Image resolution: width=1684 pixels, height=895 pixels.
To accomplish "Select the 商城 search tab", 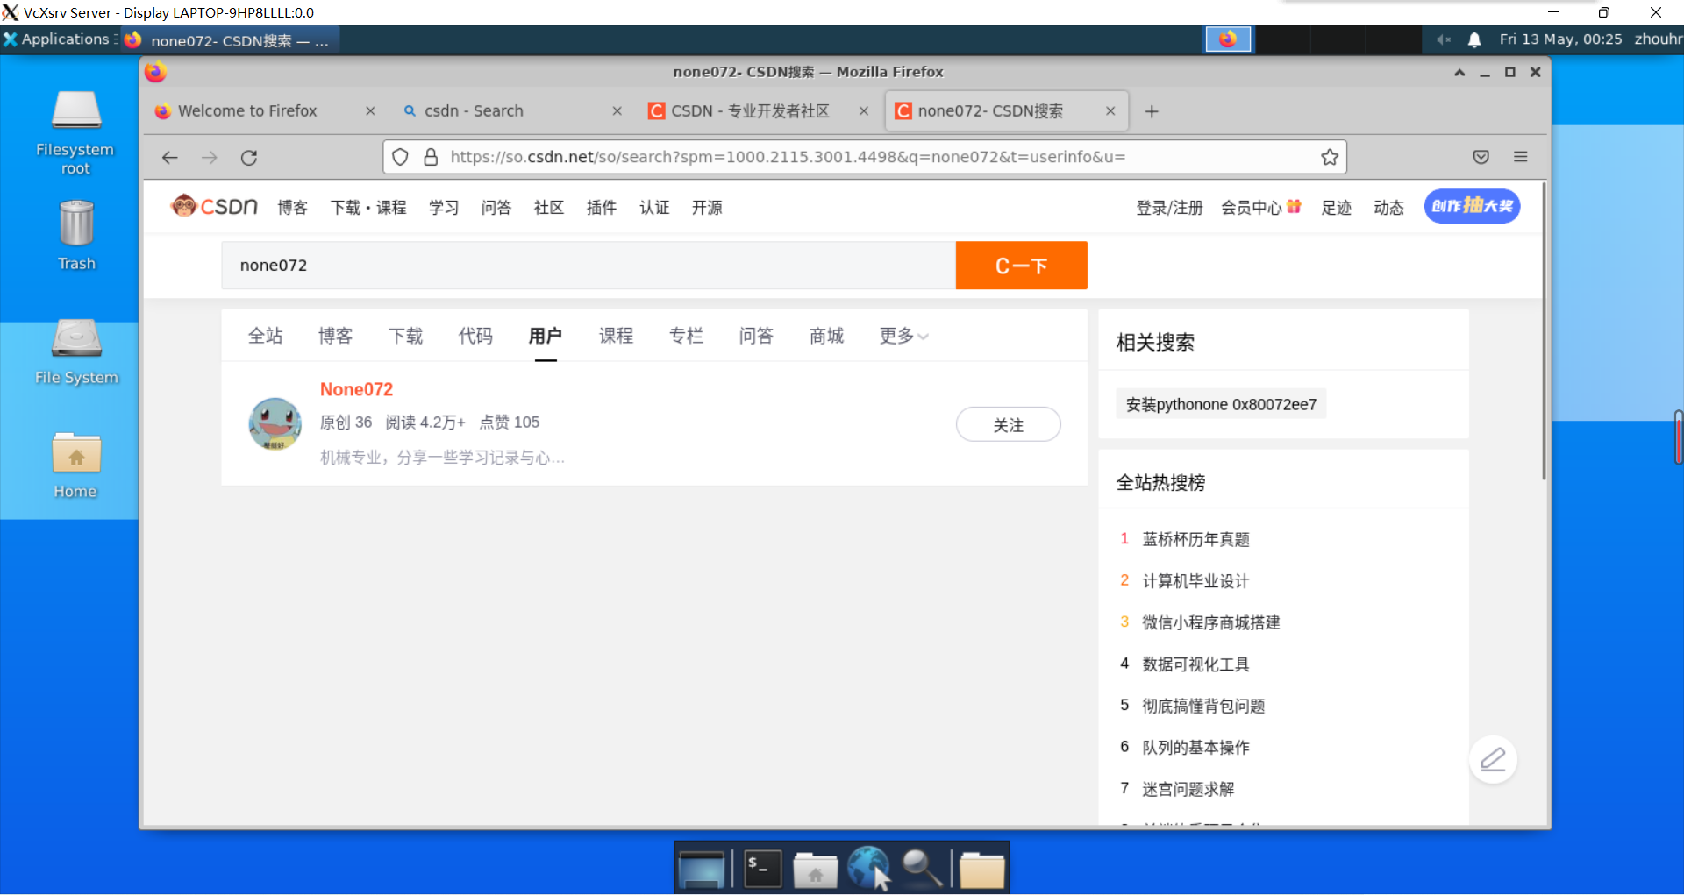I will (827, 336).
